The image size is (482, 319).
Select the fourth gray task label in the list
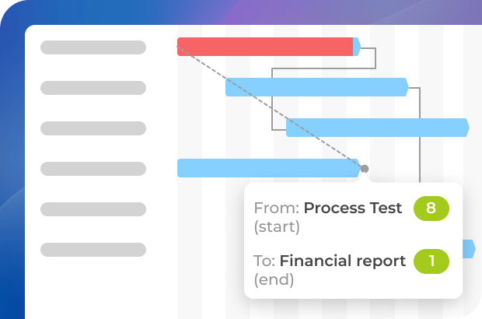93,169
